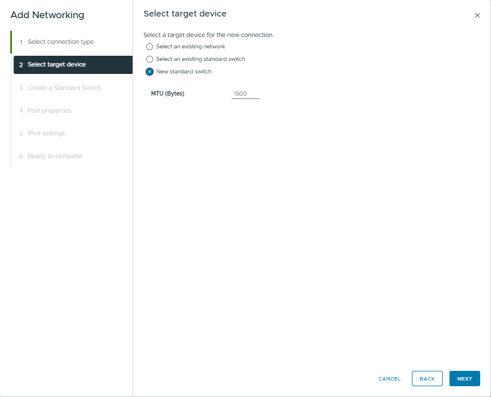
Task: Click the 'Select an existing standard switch' label text
Action: (x=200, y=59)
